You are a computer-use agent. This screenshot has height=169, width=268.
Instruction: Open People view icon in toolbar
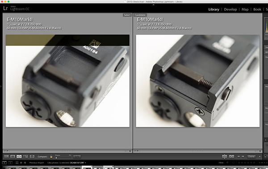[32, 156]
